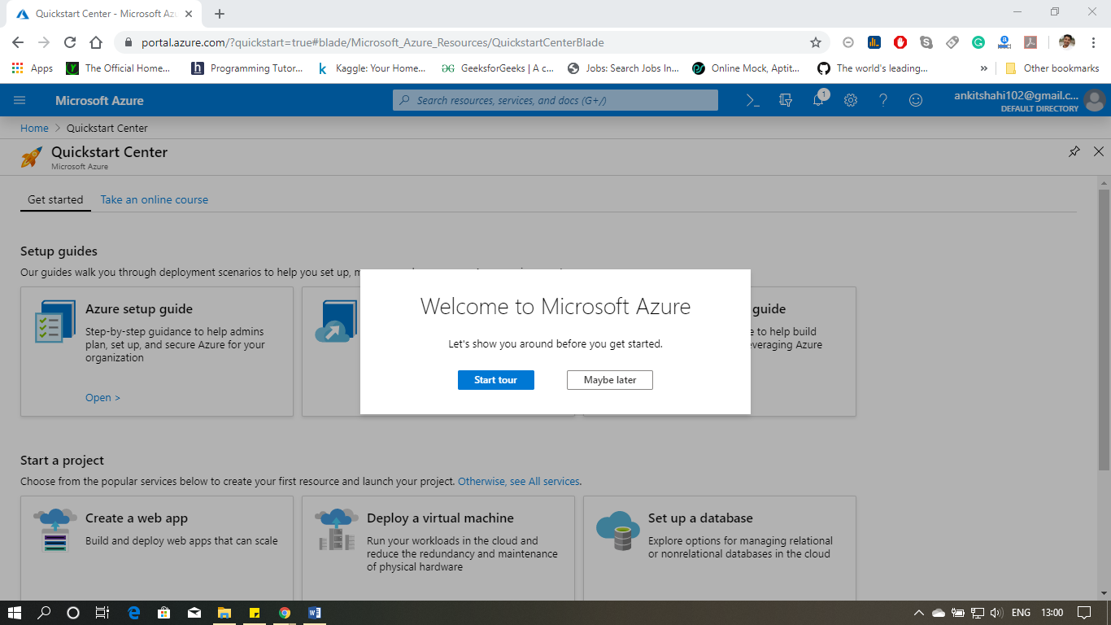The width and height of the screenshot is (1111, 625).
Task: Open the Skype browser extension
Action: click(x=926, y=42)
